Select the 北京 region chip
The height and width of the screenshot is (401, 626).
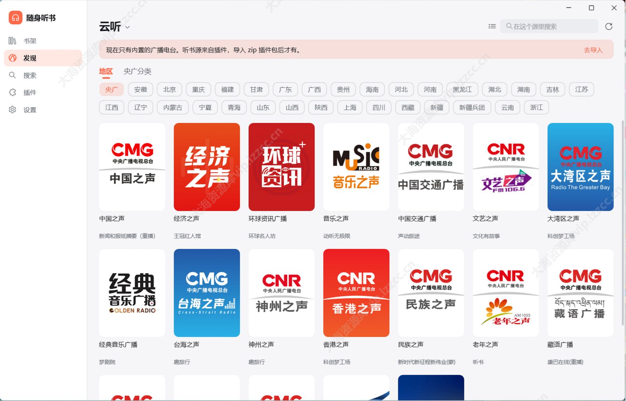click(x=169, y=89)
